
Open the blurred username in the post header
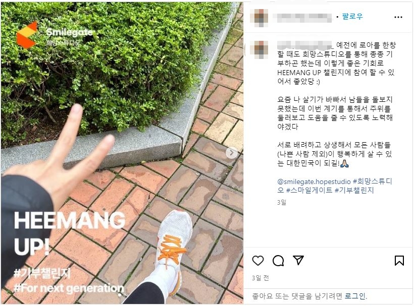302,18
